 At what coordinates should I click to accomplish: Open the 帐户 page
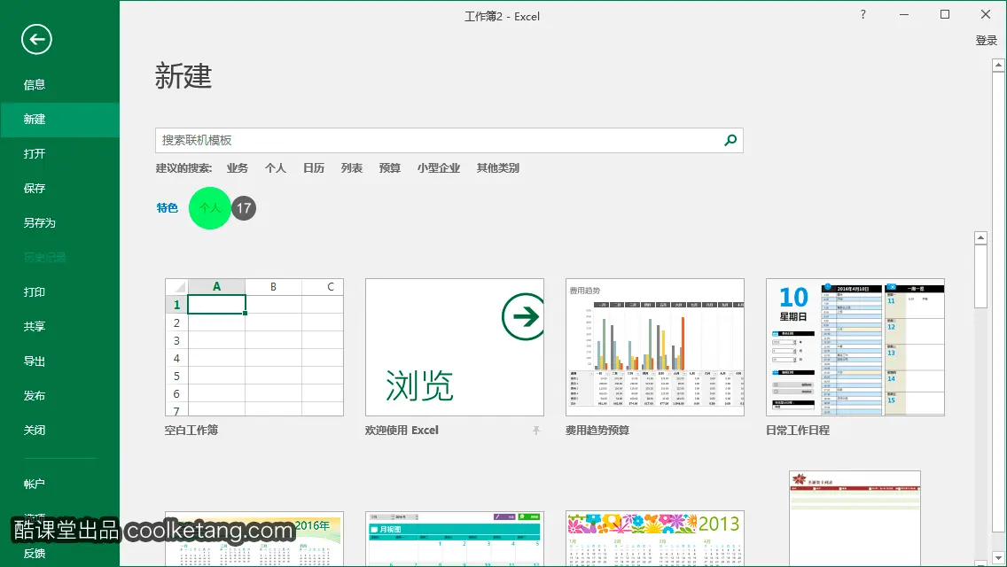click(35, 485)
